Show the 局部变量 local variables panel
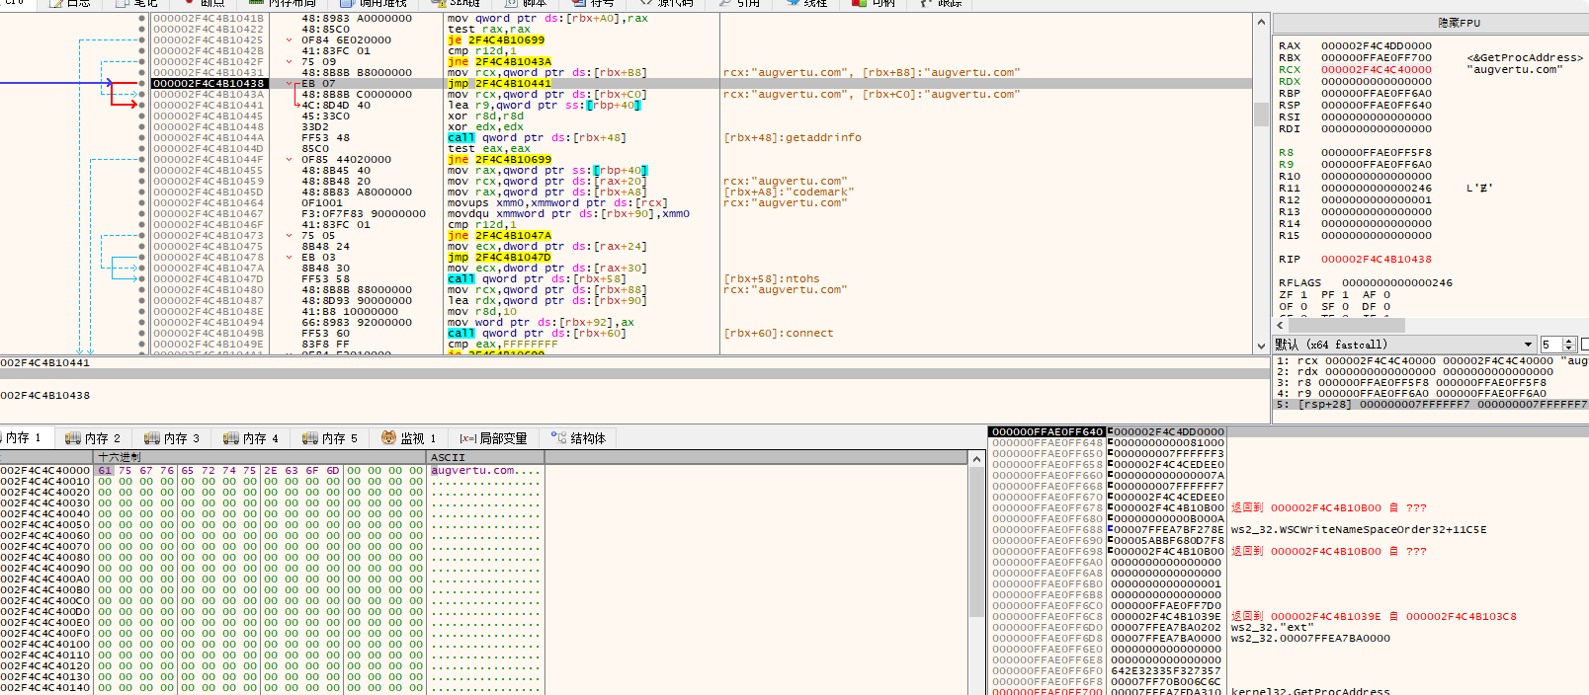The height and width of the screenshot is (695, 1589). click(x=493, y=438)
